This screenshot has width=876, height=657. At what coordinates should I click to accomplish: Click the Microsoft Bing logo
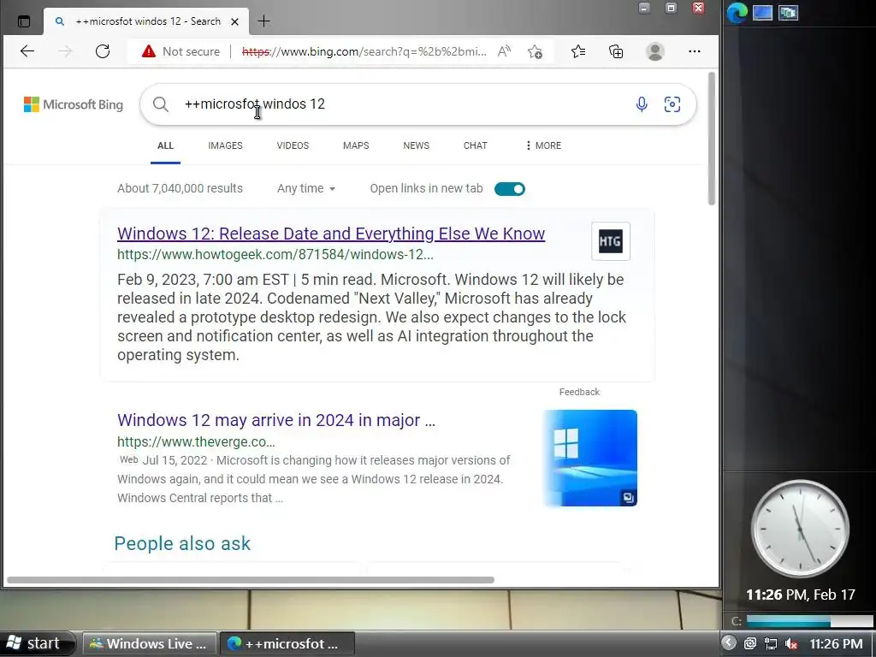pyautogui.click(x=74, y=104)
